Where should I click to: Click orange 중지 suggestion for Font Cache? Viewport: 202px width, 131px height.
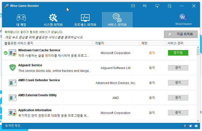(152, 53)
